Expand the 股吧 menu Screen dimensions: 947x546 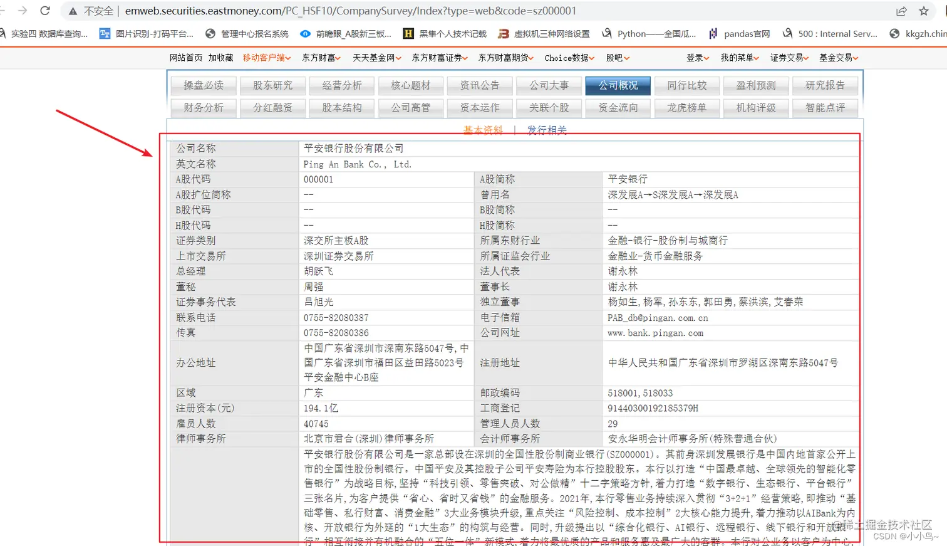coord(618,58)
